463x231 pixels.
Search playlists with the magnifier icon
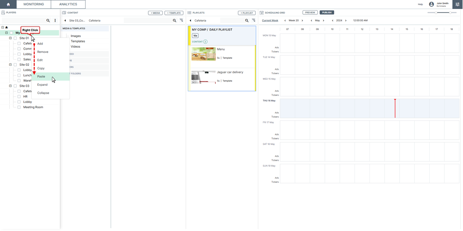247,21
